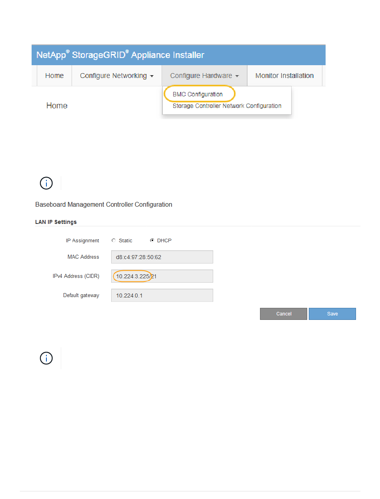Click the Default gateway label
The image size is (380, 499).
pyautogui.click(x=81, y=295)
